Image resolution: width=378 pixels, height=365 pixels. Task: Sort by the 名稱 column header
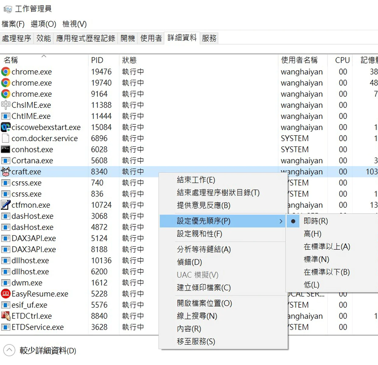[11, 60]
